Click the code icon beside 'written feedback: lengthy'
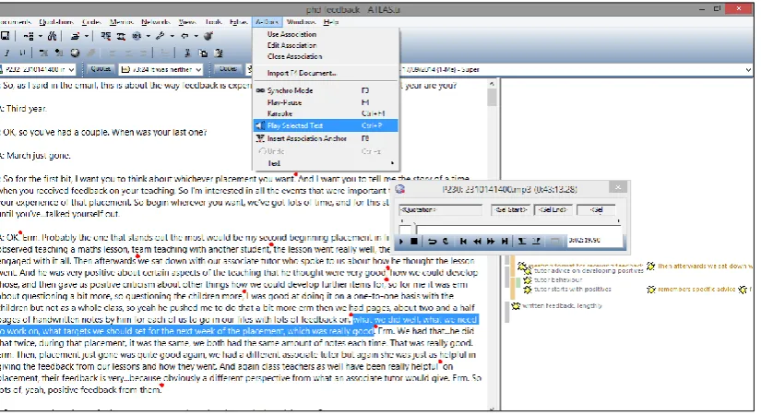The image size is (761, 415). coord(516,306)
